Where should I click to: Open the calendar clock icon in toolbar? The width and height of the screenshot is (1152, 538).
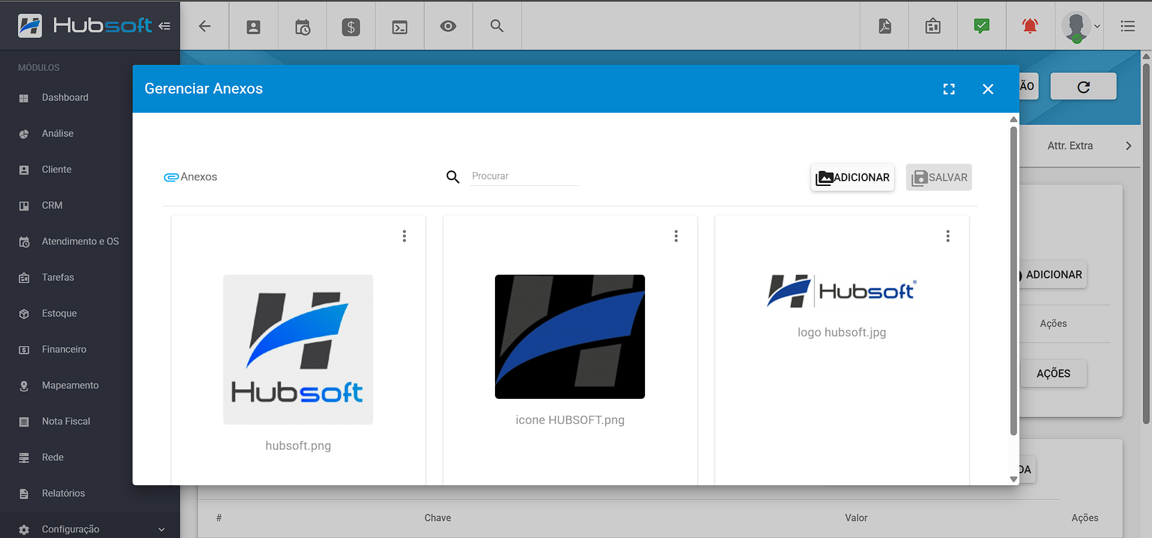302,26
